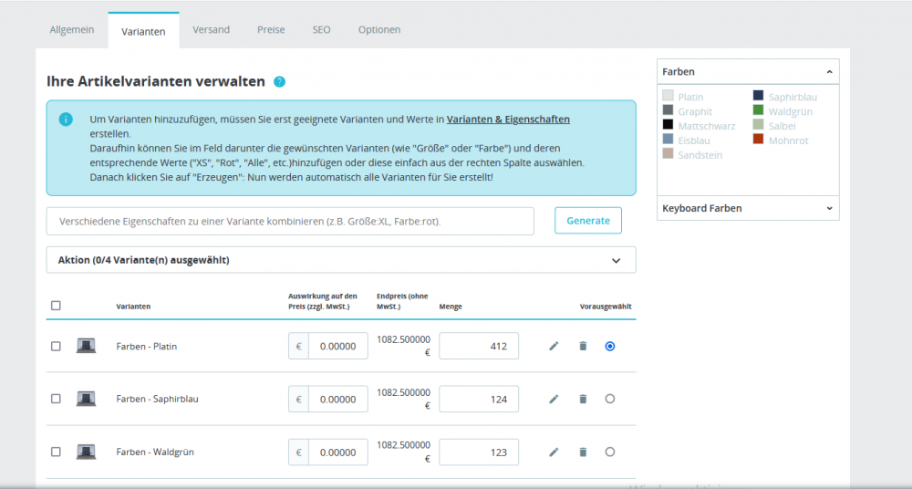Click quantity field showing 123
Viewport: 912px width, 489px height.
tap(479, 452)
